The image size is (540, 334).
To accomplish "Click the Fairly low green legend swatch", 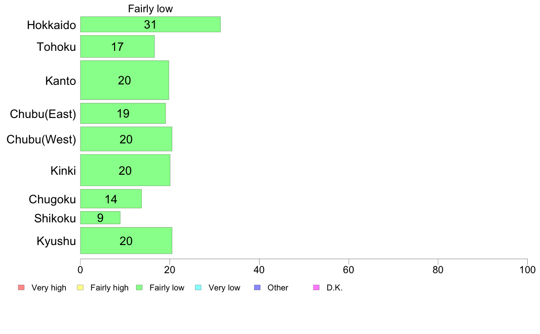I will point(140,288).
